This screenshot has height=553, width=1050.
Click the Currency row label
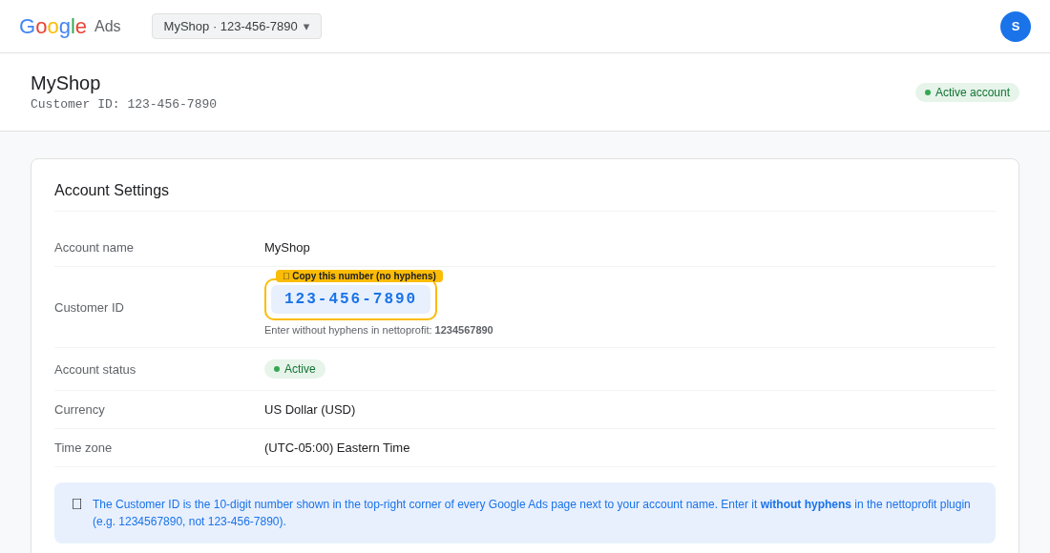tap(79, 410)
